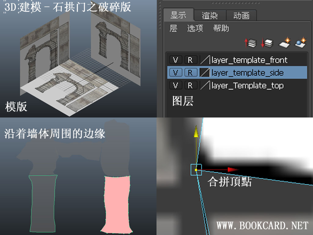The width and height of the screenshot is (313, 235).
Task: Open the 层 menu
Action: coord(173,28)
